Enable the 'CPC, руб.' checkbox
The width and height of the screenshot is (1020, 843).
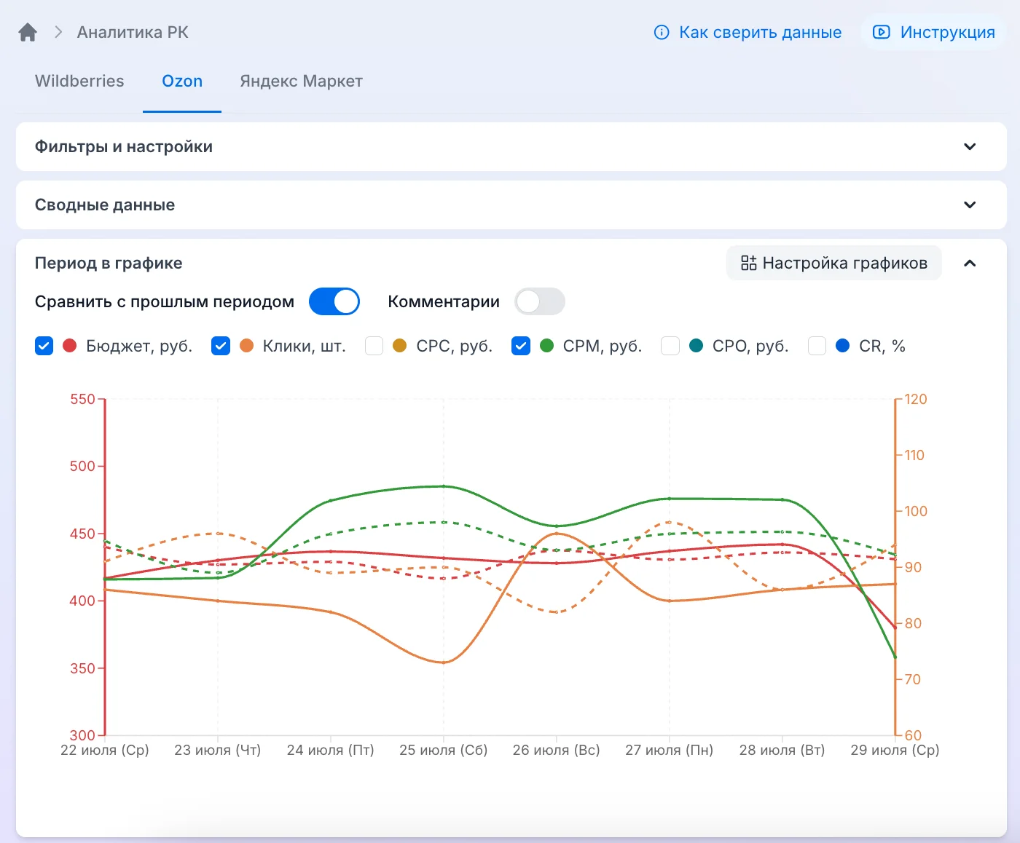[374, 346]
